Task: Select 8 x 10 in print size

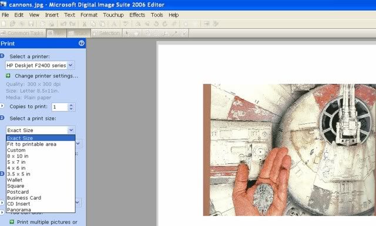Action: point(41,156)
